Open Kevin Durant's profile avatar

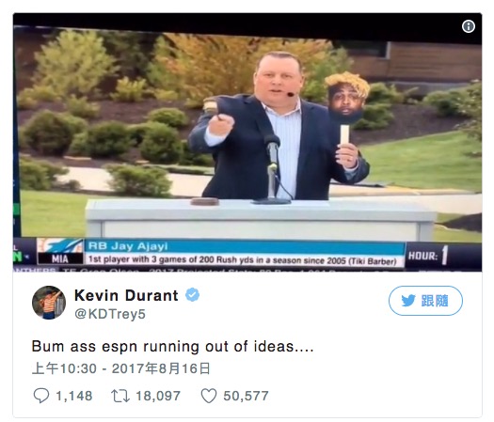(49, 303)
